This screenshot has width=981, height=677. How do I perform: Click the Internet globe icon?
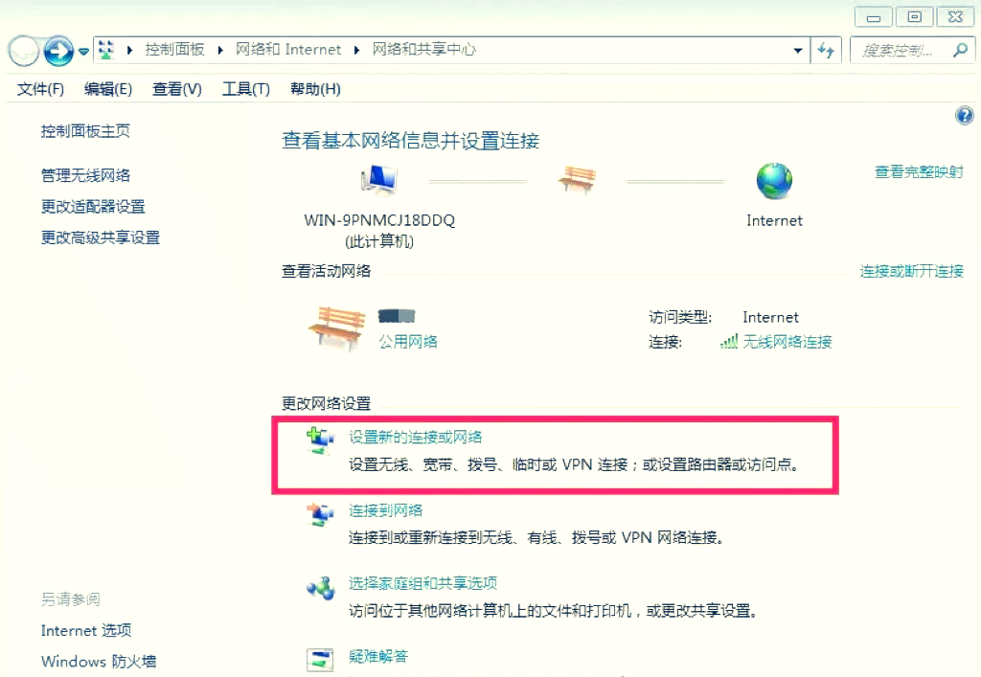coord(774,181)
